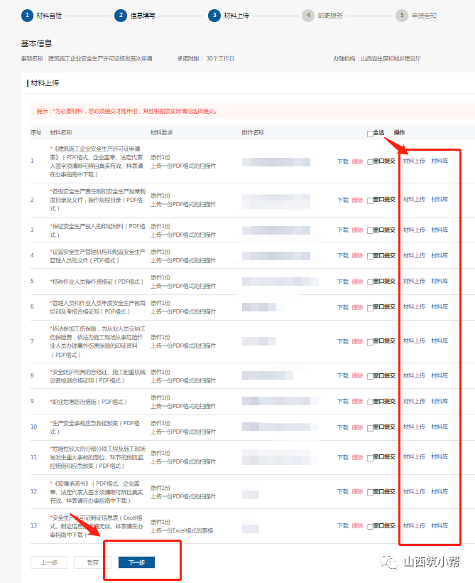Click 下载 link in row 8
The image size is (475, 583).
click(x=343, y=376)
